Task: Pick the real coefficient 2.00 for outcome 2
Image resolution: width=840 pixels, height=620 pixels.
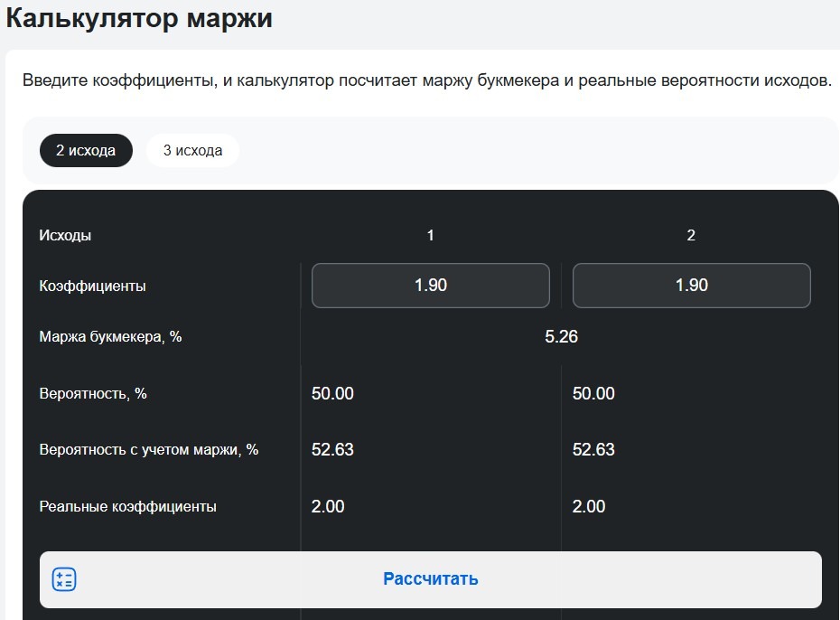Action: [x=589, y=507]
